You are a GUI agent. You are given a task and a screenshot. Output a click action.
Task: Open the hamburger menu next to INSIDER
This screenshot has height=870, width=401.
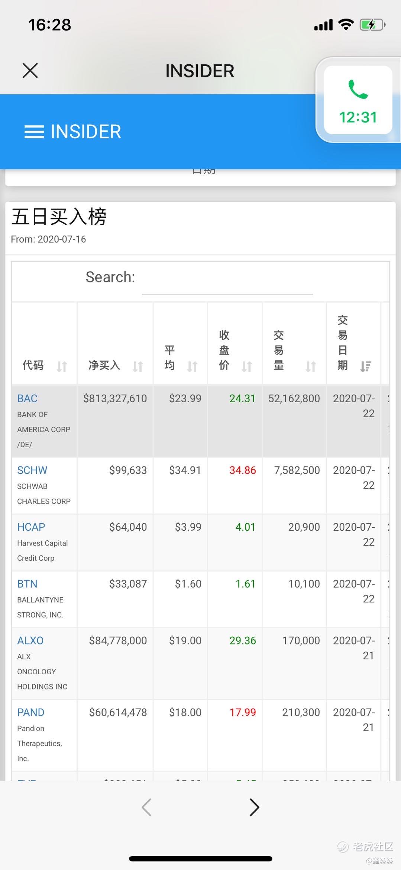(34, 132)
